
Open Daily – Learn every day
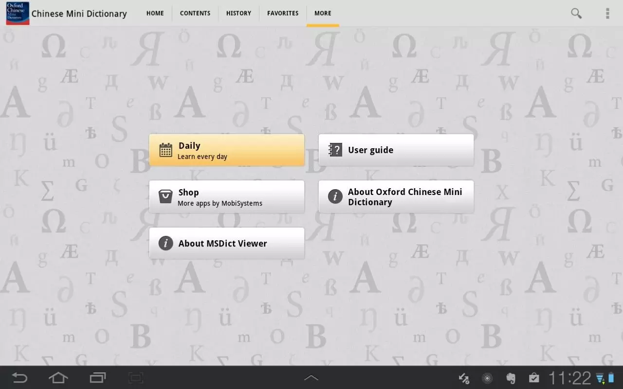[227, 150]
